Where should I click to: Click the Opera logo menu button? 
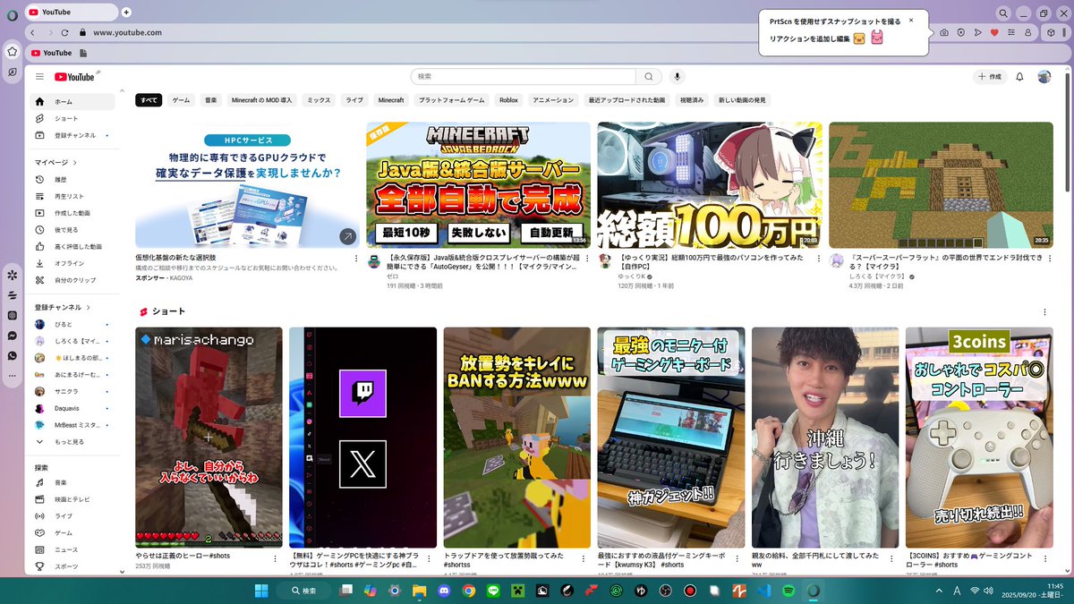coord(11,13)
